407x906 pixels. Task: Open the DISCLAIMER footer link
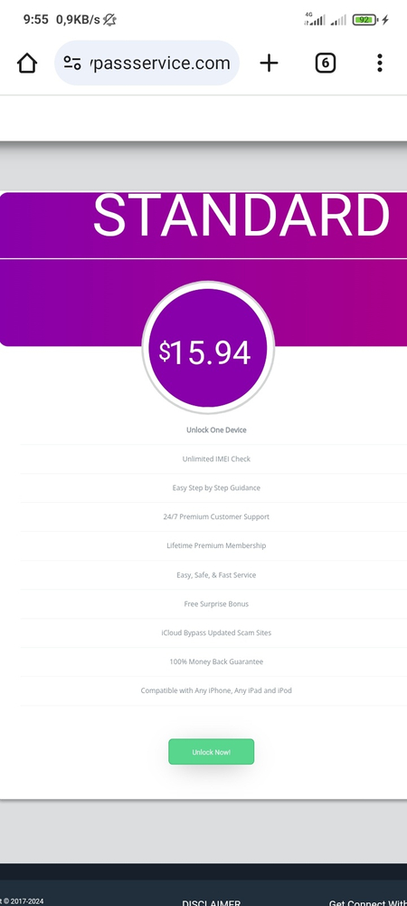[212, 902]
